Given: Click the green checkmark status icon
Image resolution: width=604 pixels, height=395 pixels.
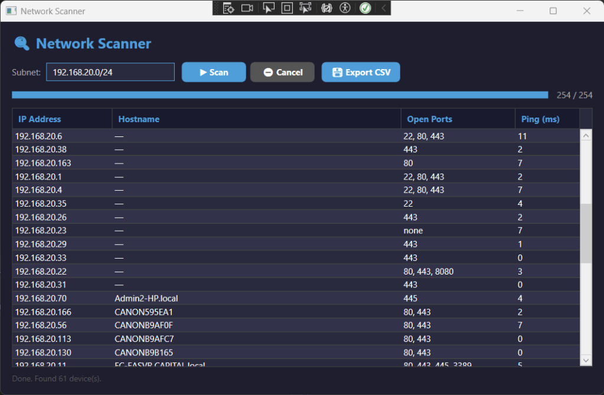Looking at the screenshot, I should tap(365, 8).
